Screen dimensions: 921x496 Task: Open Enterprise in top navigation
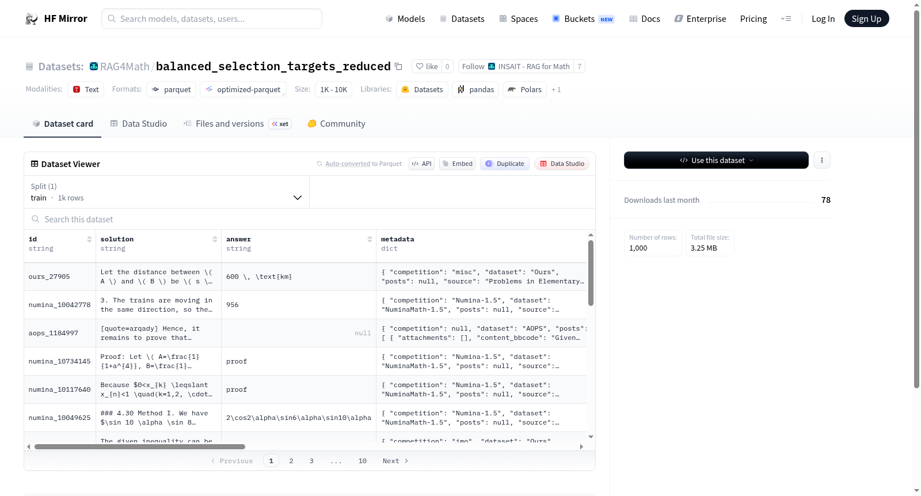700,19
